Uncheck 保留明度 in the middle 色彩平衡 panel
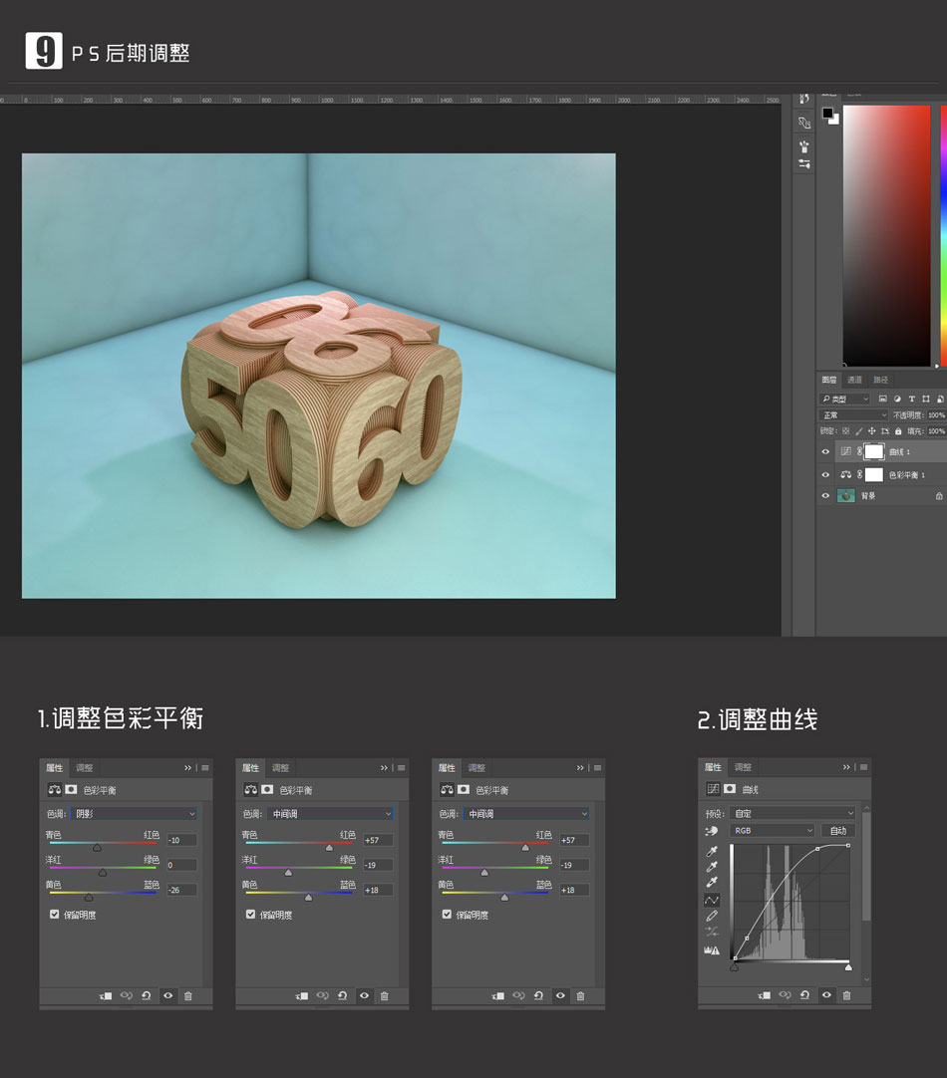Screen dimensions: 947x1078 point(250,915)
